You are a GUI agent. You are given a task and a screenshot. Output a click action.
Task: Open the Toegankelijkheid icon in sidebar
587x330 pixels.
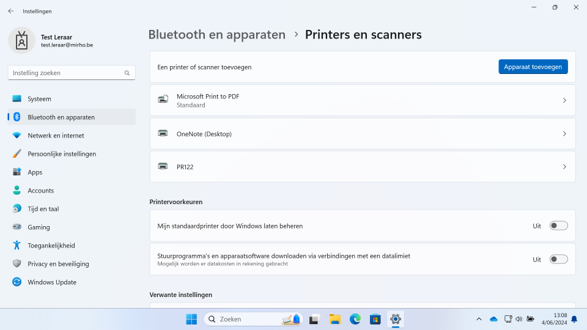[17, 246]
